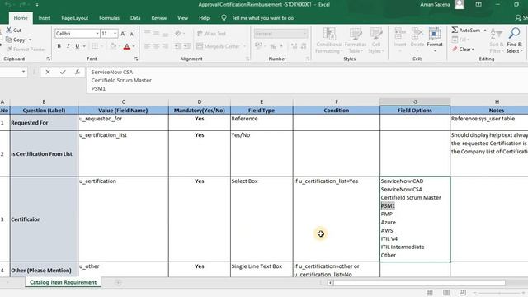528x297 pixels.
Task: Open the AutoSum dropdown arrow
Action: coord(485,30)
